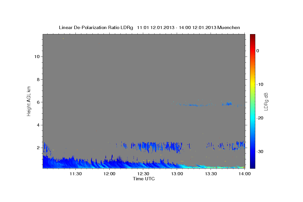This screenshot has width=303, height=202.
Task: Click the 'Height AGL km' axis label
Action: [x=29, y=101]
